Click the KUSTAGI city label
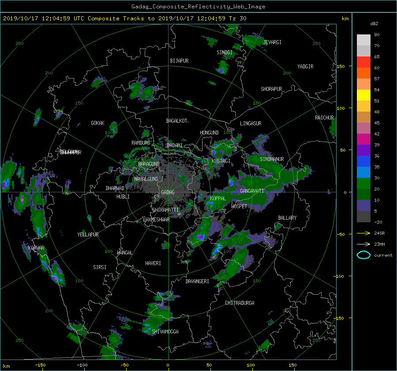The width and height of the screenshot is (397, 371). tap(221, 161)
